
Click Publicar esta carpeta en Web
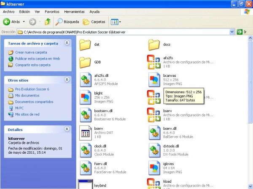pyautogui.click(x=38, y=59)
